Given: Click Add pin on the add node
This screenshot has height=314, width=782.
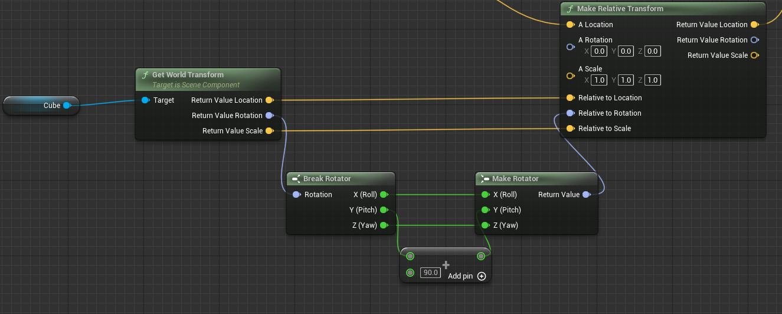Looking at the screenshot, I should (466, 276).
